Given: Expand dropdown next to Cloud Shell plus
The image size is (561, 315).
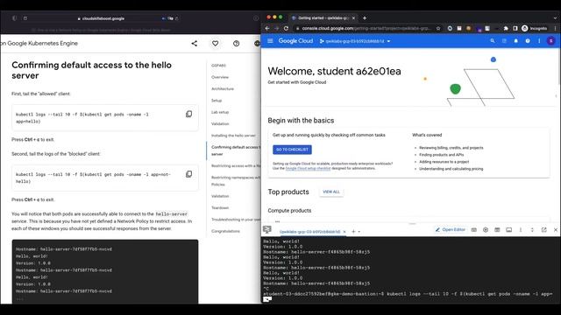Looking at the screenshot, I should [x=359, y=232].
